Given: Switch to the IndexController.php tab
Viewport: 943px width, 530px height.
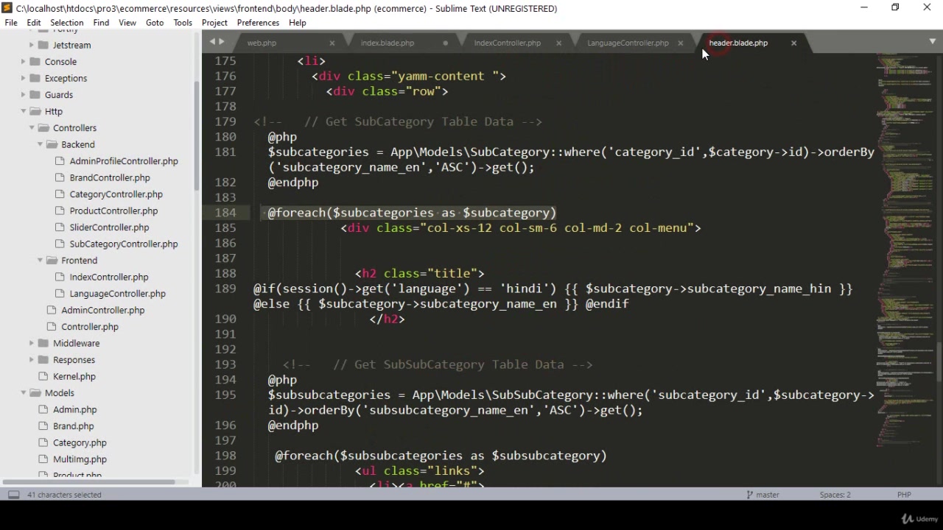Looking at the screenshot, I should [x=507, y=43].
